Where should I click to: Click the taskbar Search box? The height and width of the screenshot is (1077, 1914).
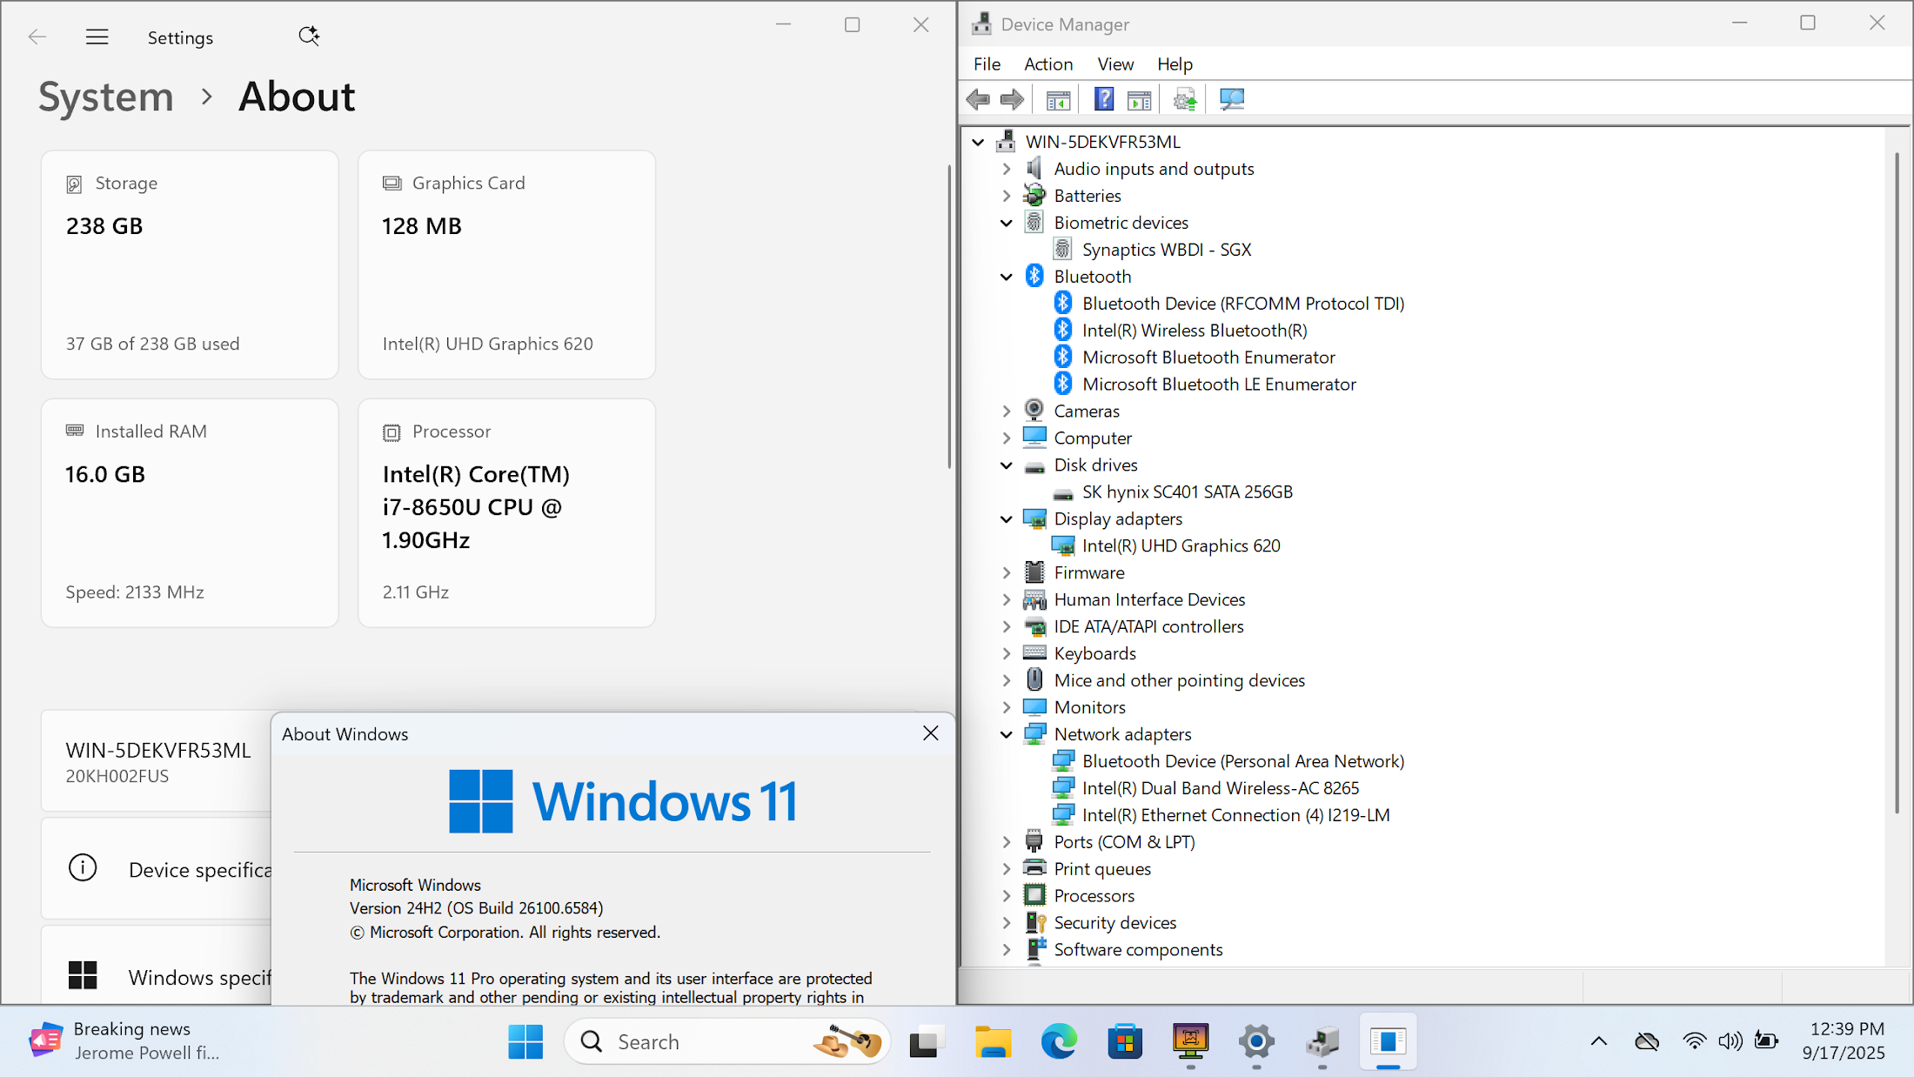coord(687,1041)
